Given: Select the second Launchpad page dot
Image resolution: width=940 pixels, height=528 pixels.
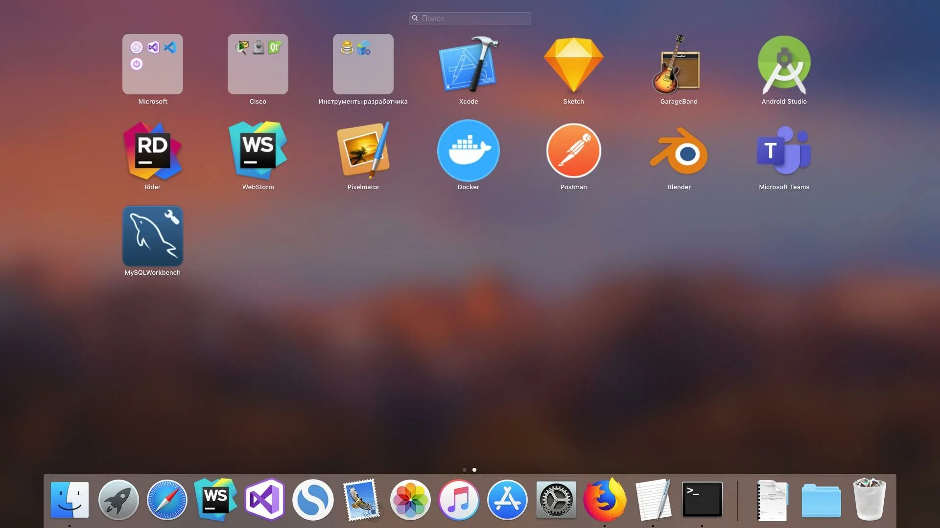Looking at the screenshot, I should pyautogui.click(x=474, y=470).
